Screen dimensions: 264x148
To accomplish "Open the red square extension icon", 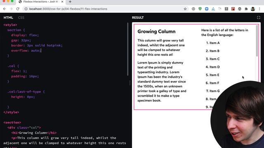I will [233, 9].
